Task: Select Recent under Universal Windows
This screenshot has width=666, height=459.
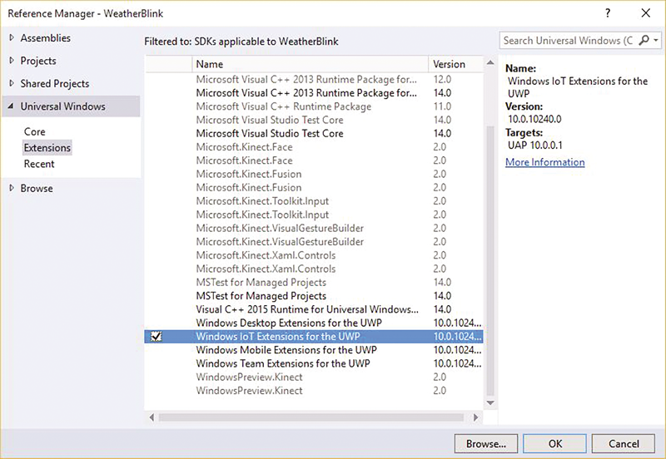Action: (x=39, y=164)
